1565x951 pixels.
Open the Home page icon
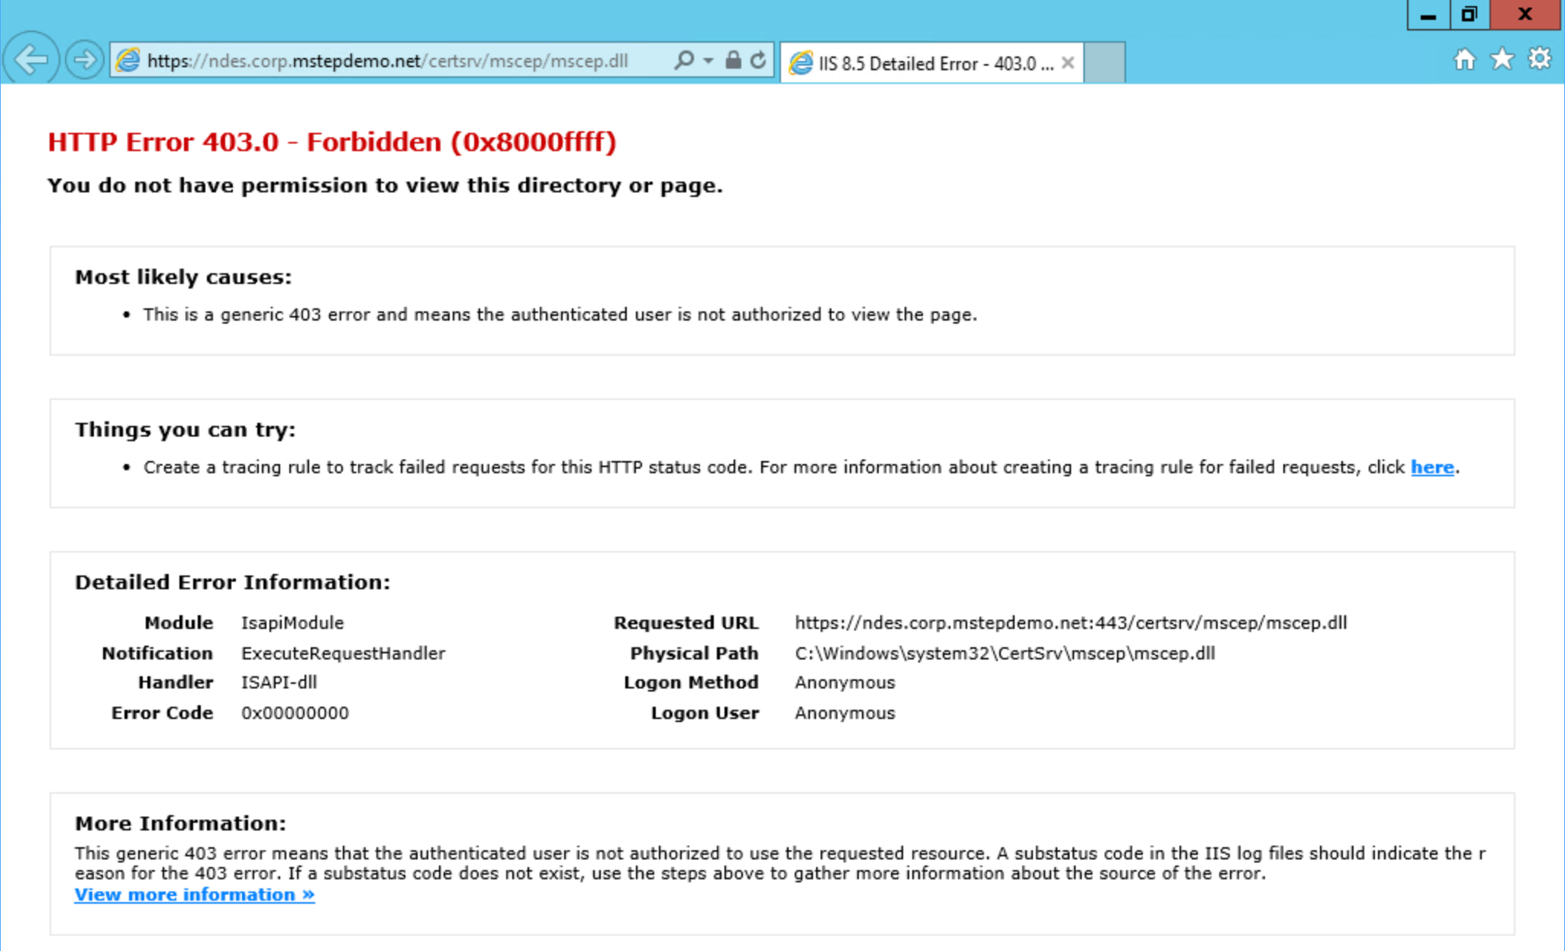click(x=1464, y=60)
